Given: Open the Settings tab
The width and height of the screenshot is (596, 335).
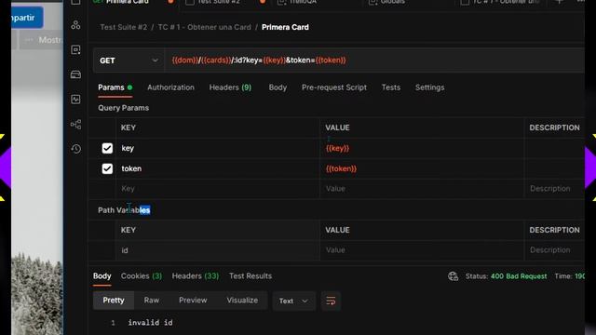Looking at the screenshot, I should (x=429, y=87).
